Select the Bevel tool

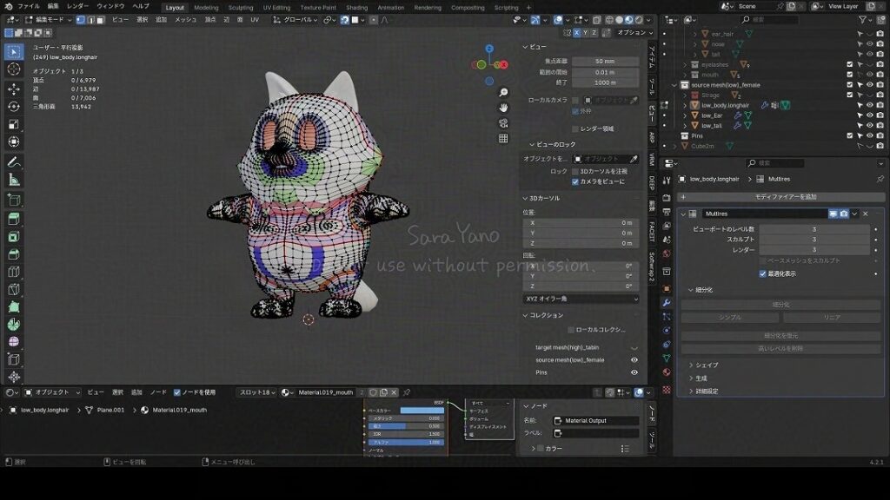pos(14,254)
